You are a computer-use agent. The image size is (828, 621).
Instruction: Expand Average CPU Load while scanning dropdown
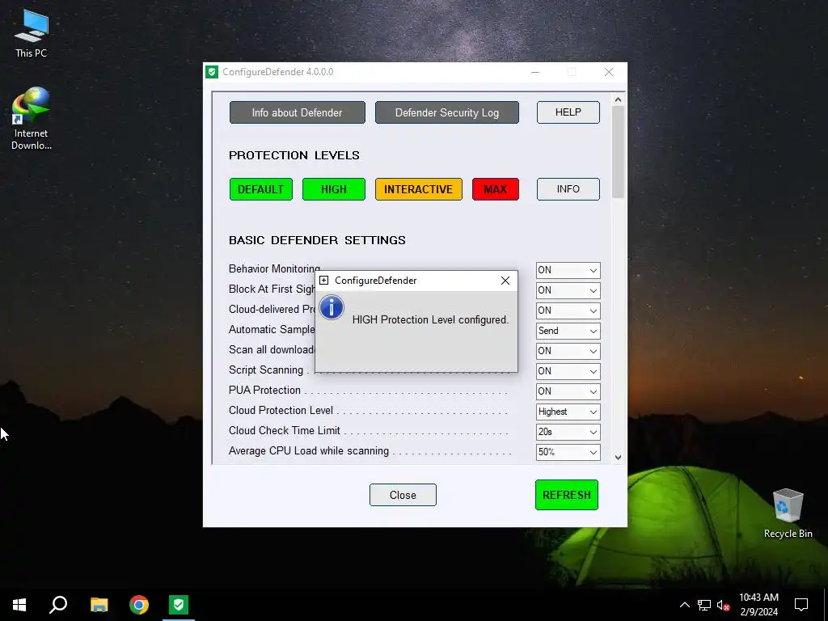coord(568,452)
